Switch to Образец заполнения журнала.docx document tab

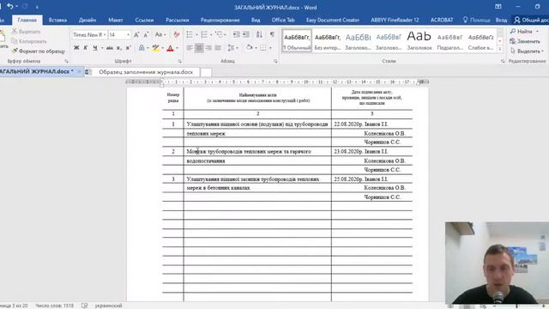[145, 72]
